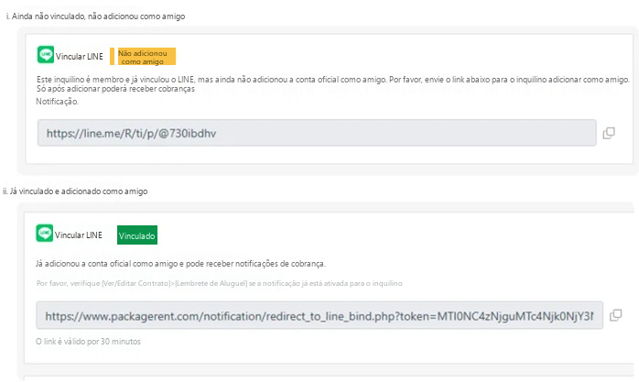The width and height of the screenshot is (639, 382).
Task: Click 'O link é válido por 30 minutos'
Action: pos(88,342)
